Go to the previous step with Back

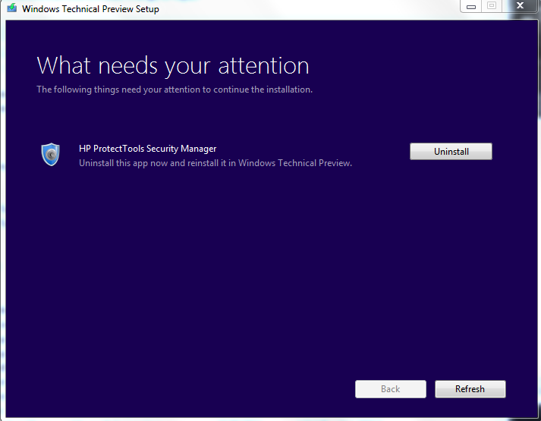click(x=390, y=389)
